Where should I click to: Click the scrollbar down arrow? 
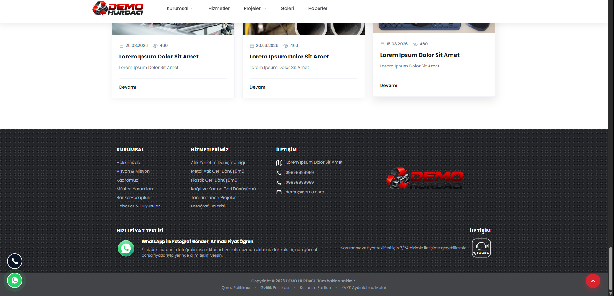[611, 293]
